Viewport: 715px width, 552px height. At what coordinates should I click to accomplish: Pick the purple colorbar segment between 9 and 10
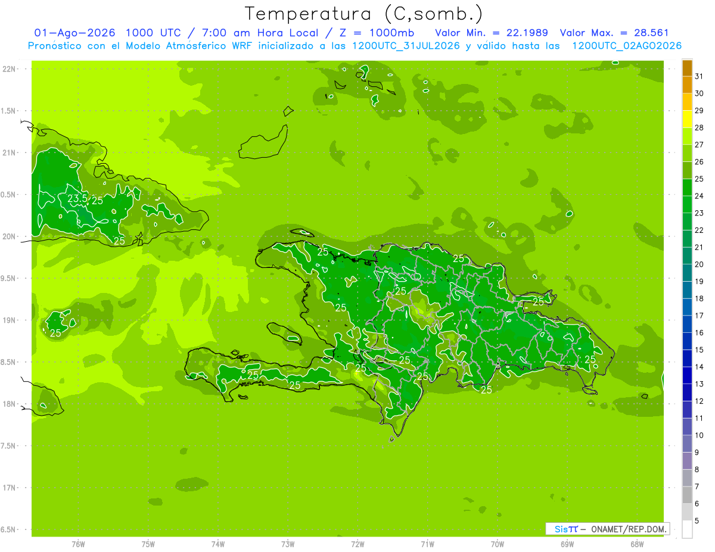[687, 444]
